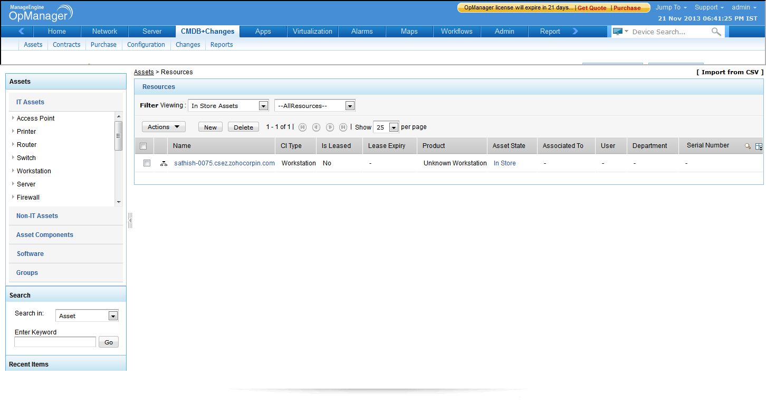
Task: Open the admin user menu
Action: (x=744, y=7)
